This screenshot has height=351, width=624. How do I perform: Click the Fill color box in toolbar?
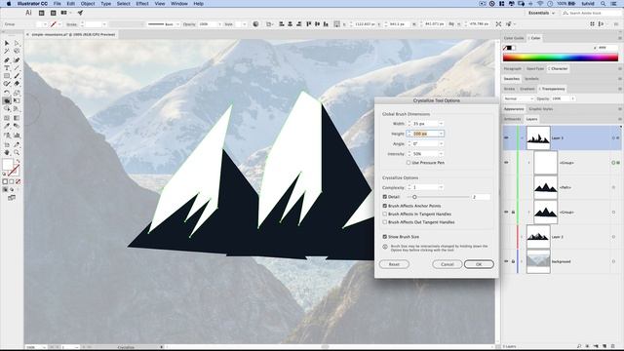coord(8,164)
